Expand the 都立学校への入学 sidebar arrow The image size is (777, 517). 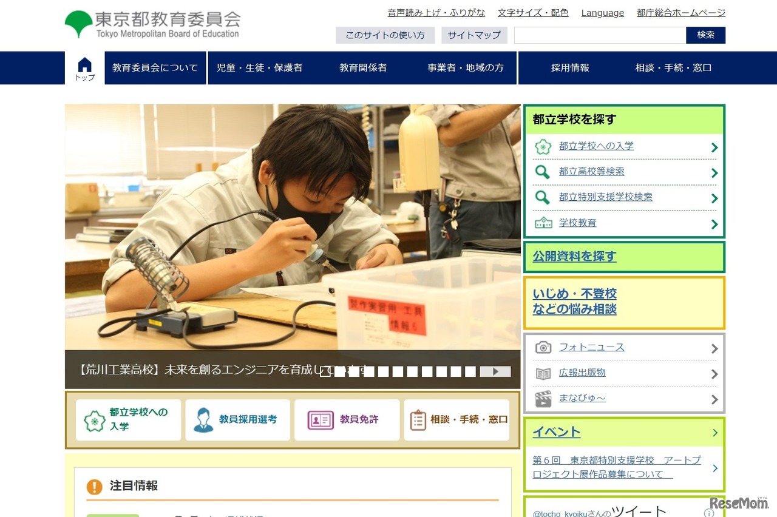click(x=714, y=147)
